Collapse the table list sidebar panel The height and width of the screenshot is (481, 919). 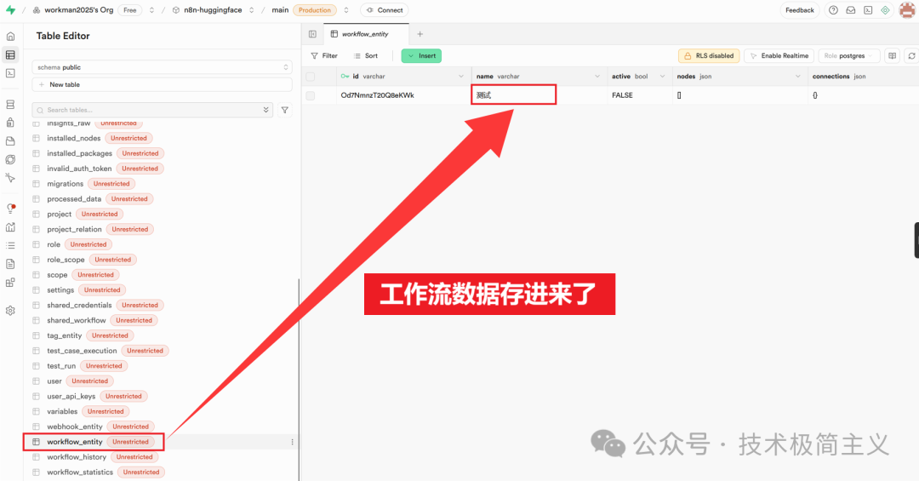coord(312,34)
